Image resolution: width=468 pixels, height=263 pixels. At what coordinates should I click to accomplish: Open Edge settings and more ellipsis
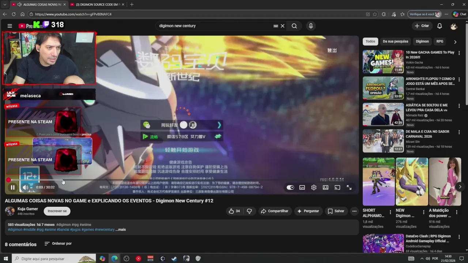[x=446, y=14]
